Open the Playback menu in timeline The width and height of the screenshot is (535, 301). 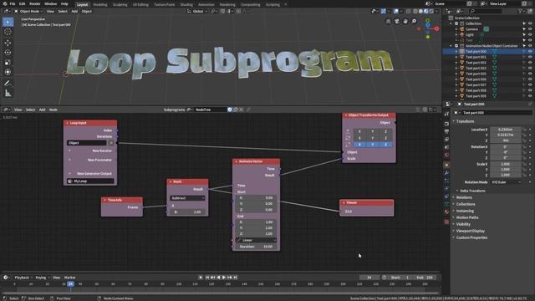(23, 278)
